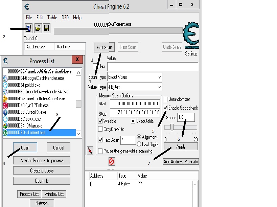Click process list scroll-up arrow

coord(78,72)
